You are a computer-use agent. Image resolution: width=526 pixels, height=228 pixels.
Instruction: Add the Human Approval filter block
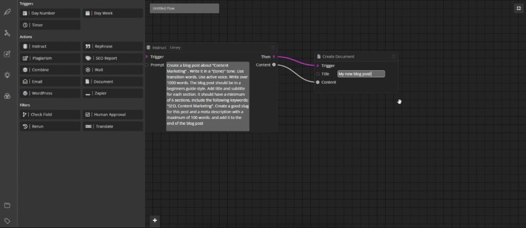click(x=112, y=114)
